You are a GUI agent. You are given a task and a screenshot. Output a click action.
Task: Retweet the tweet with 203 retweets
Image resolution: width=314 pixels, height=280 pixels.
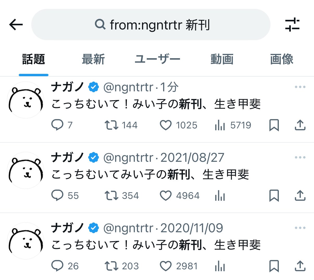[x=111, y=266]
